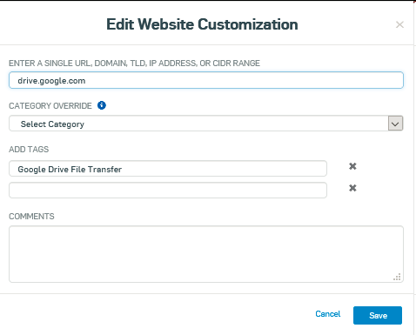This screenshot has width=416, height=335.
Task: Click the Comments label
Action: pyautogui.click(x=31, y=217)
